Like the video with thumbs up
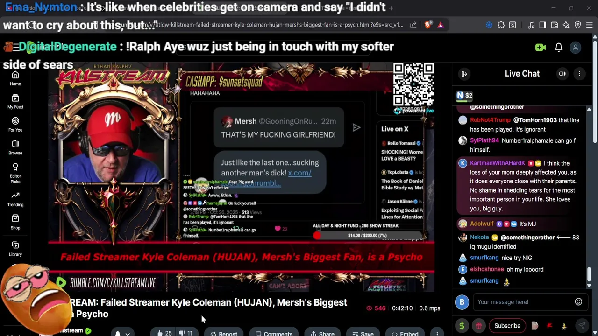This screenshot has width=598, height=336. (164, 333)
